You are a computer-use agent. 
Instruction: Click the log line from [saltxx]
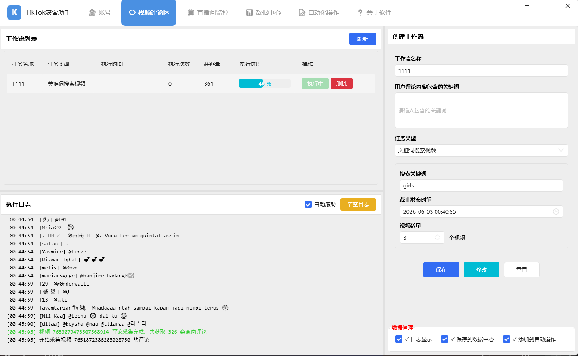[x=38, y=244]
